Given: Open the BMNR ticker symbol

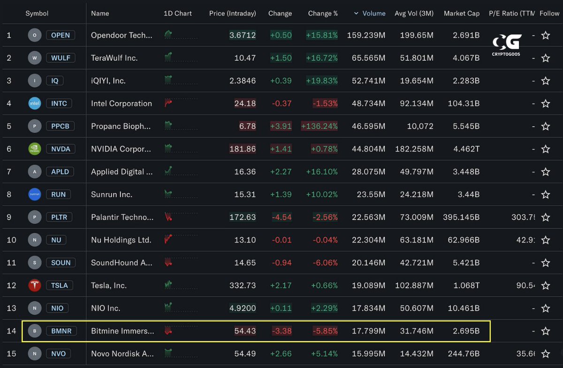Looking at the screenshot, I should pyautogui.click(x=61, y=331).
